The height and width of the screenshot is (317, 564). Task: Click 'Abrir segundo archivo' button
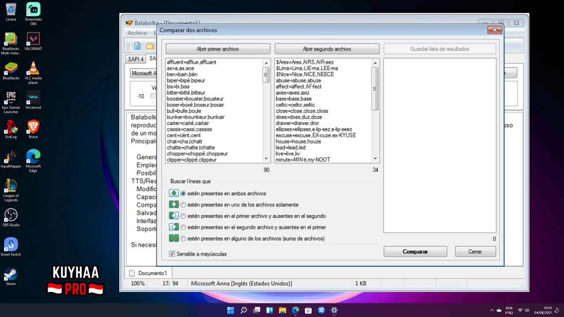tap(327, 49)
